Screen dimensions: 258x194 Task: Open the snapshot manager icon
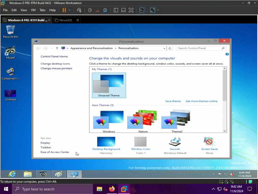[105, 10]
